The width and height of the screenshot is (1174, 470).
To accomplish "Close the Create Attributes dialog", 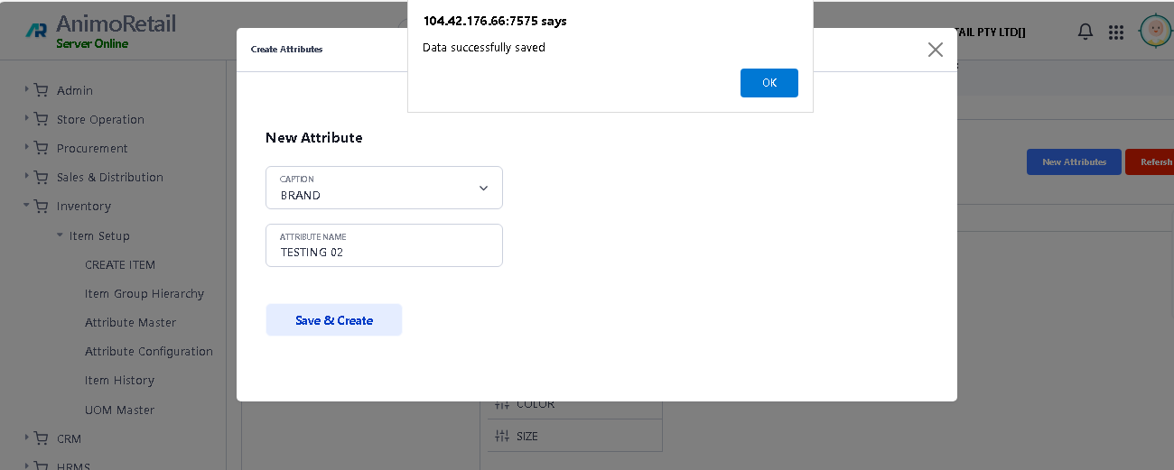I will pyautogui.click(x=935, y=50).
